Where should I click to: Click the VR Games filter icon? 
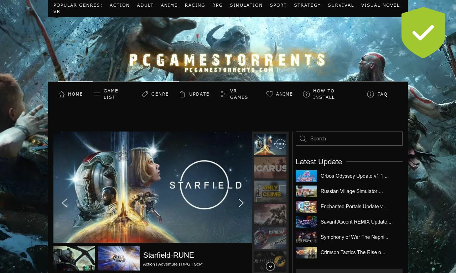coord(223,94)
